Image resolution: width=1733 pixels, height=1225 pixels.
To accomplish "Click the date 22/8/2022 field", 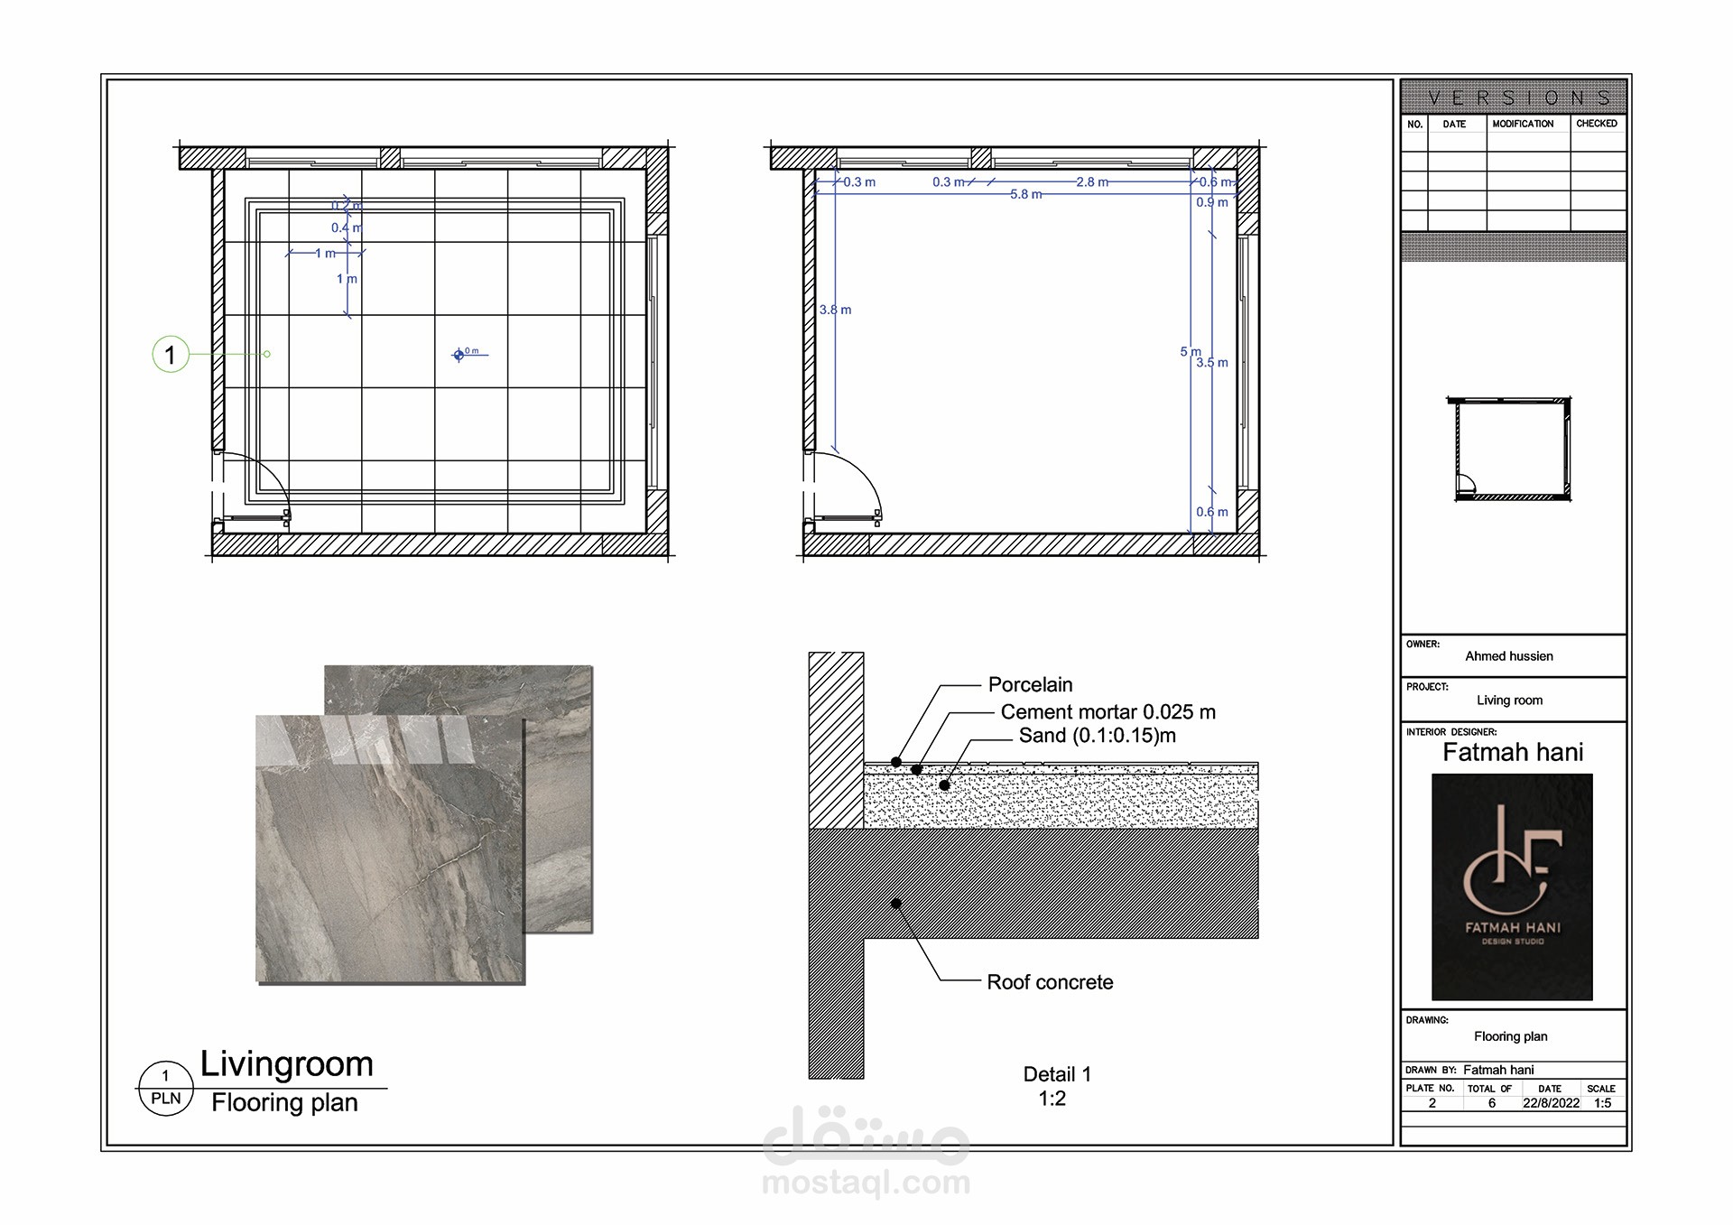I will (x=1551, y=1103).
